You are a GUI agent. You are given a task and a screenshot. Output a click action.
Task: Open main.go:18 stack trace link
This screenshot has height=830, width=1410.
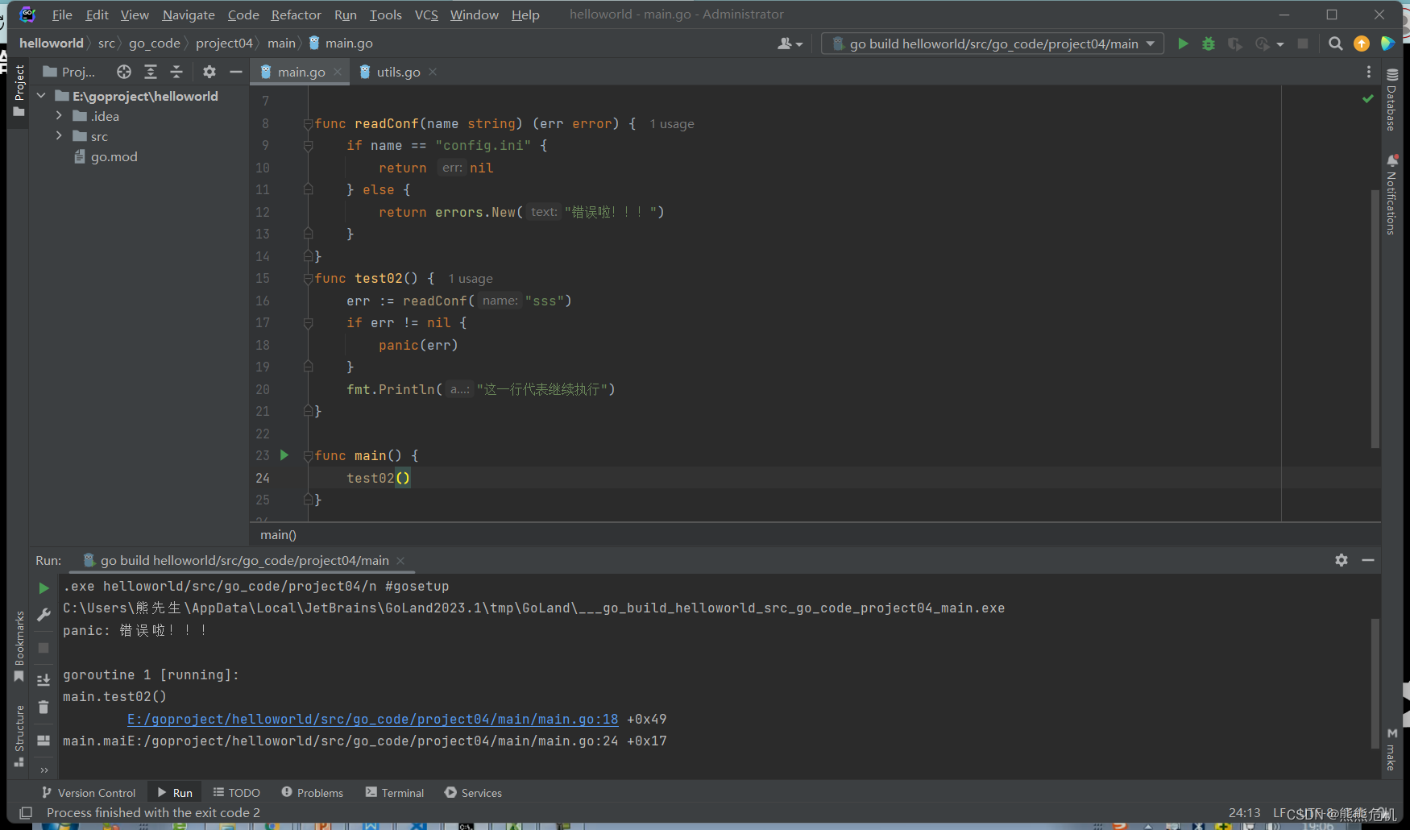(373, 719)
